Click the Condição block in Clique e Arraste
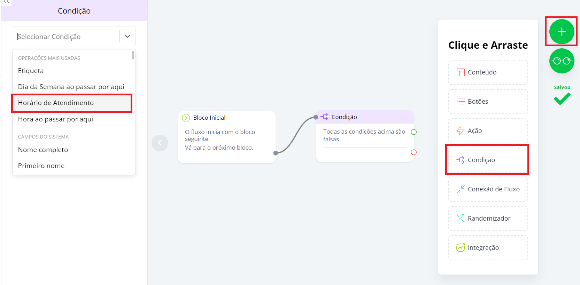 pos(488,160)
